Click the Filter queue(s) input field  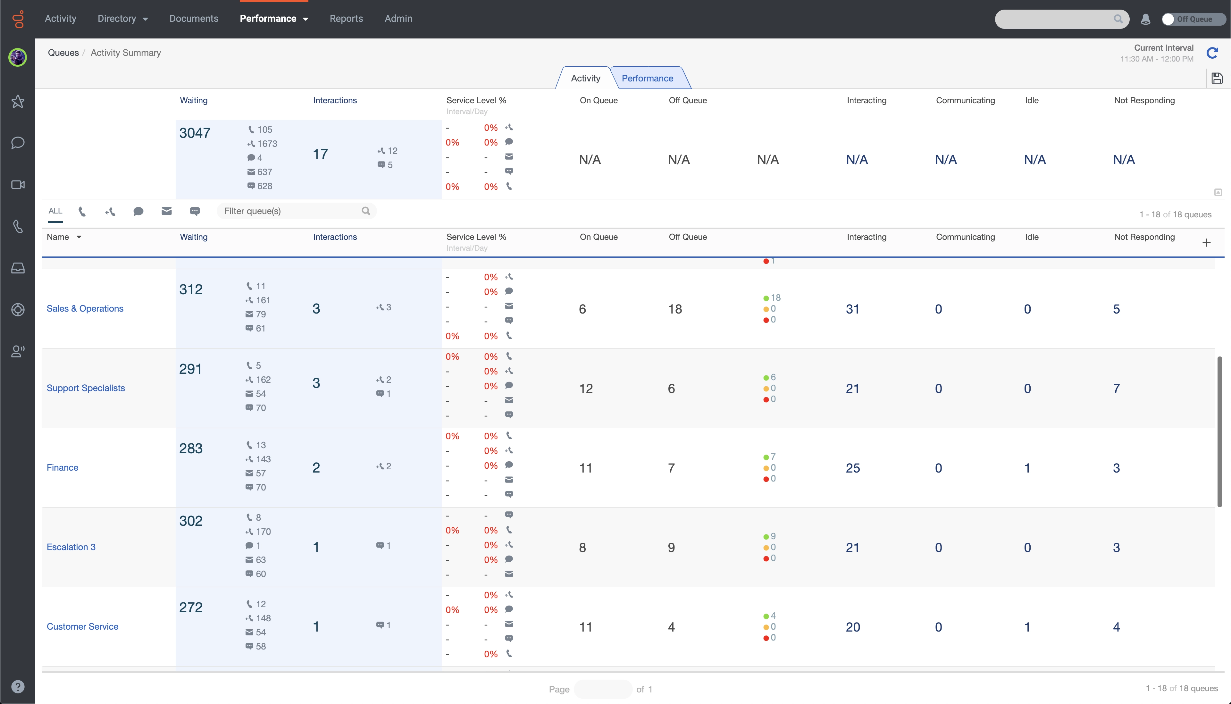tap(290, 211)
